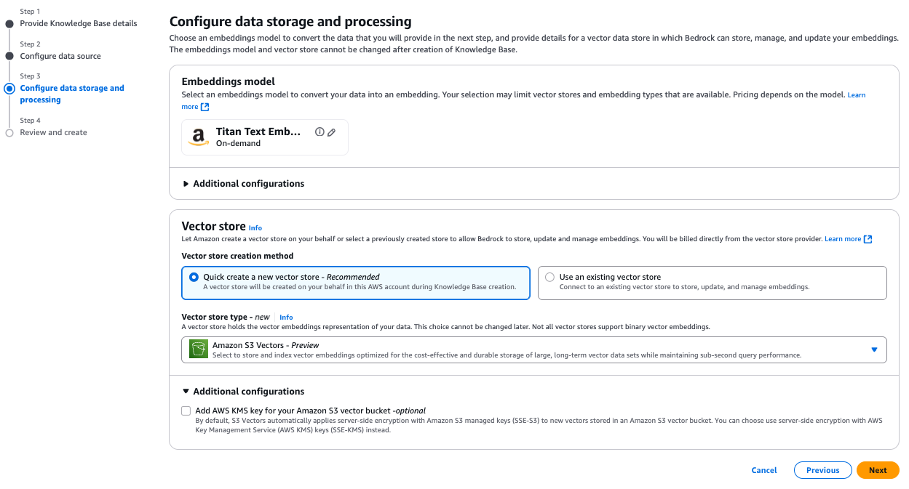
Task: Click the Amazon logo on embeddings model card
Action: pos(198,137)
